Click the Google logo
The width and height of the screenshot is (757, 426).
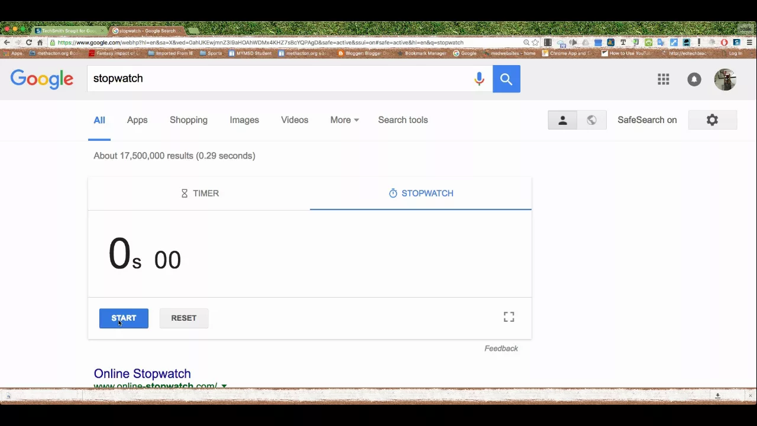coord(41,79)
